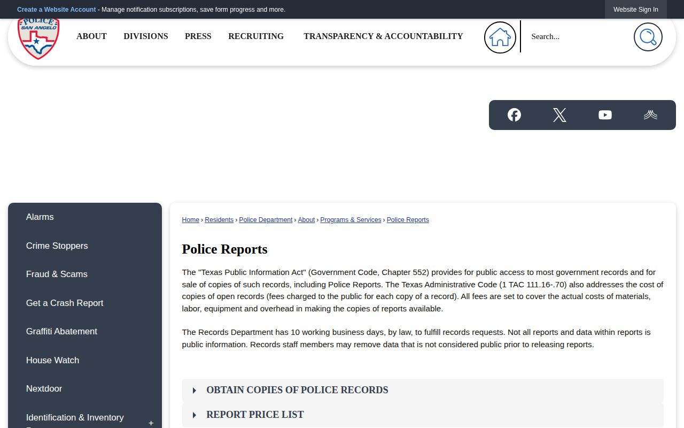Click the About breadcrumb link
This screenshot has height=428, width=684.
click(x=306, y=220)
